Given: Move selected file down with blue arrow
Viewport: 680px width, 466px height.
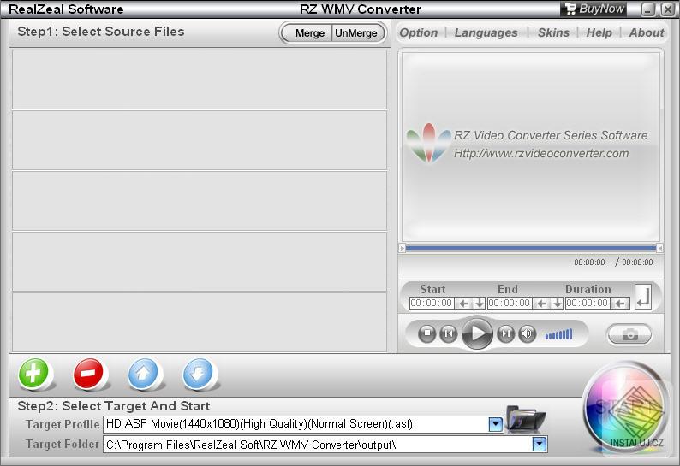Looking at the screenshot, I should [198, 373].
